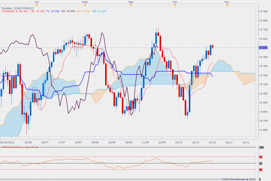
Task: Click the Nov month marker triangle
Action: coord(227,5)
